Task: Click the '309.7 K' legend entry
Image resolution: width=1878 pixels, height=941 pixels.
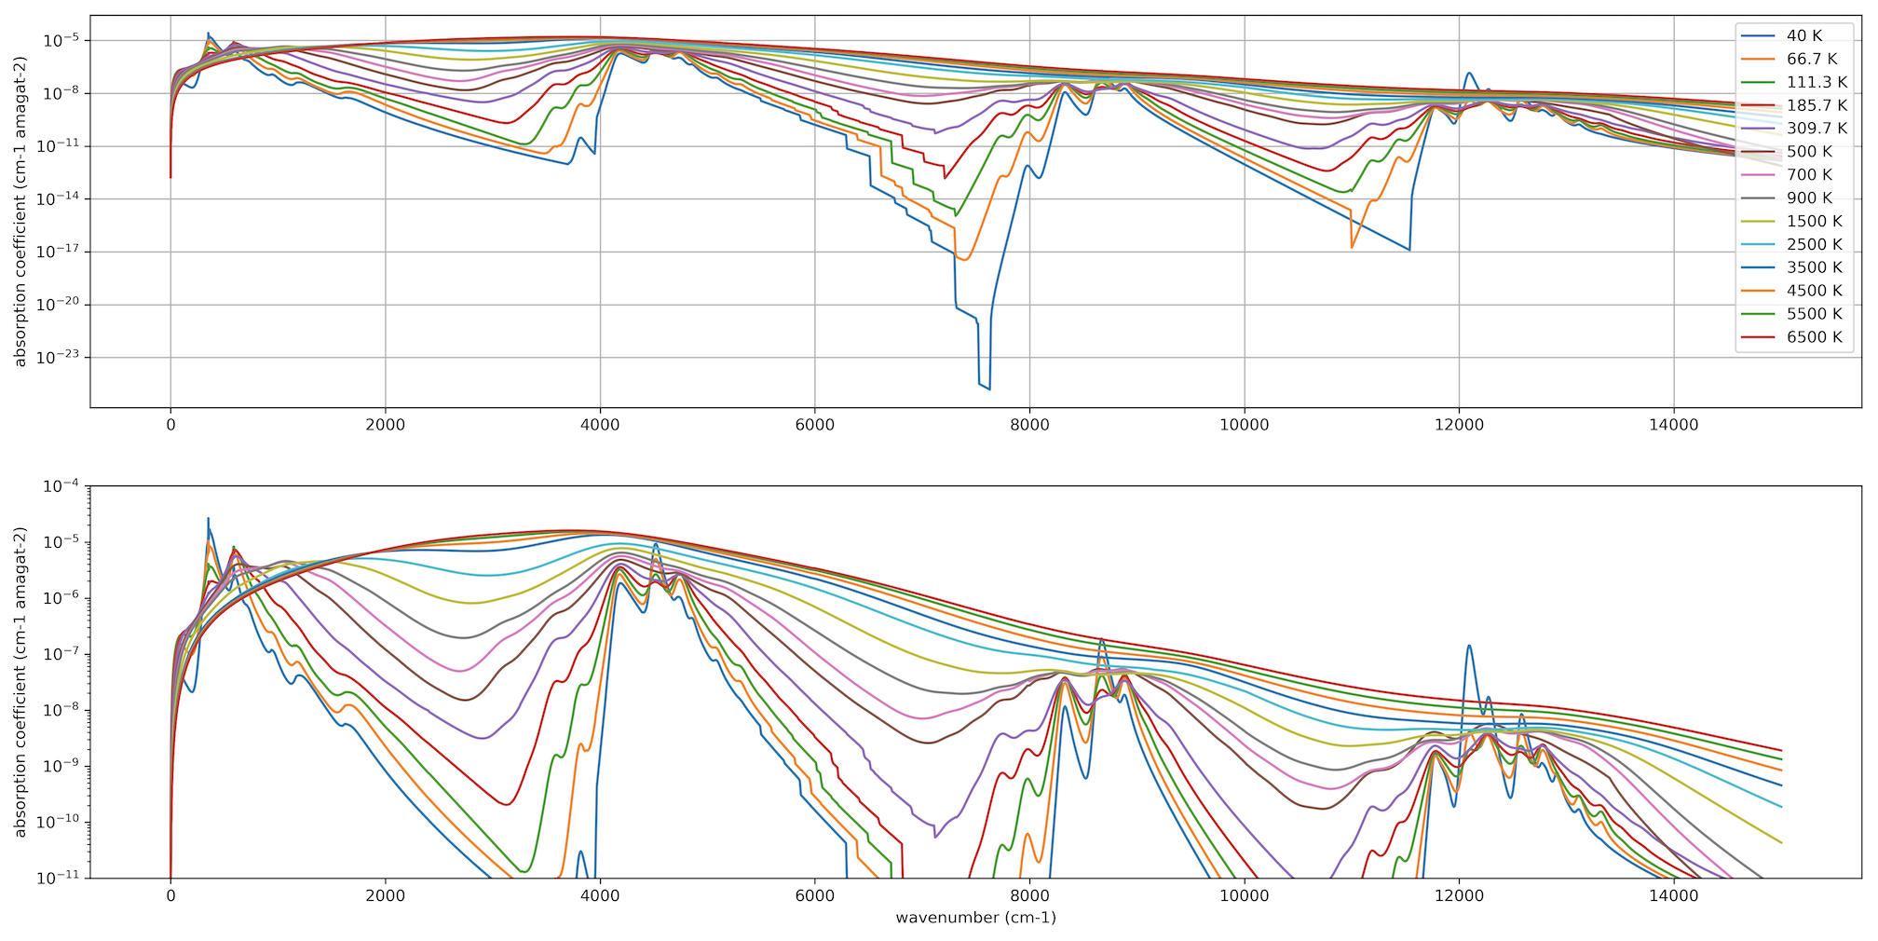Action: point(1817,129)
